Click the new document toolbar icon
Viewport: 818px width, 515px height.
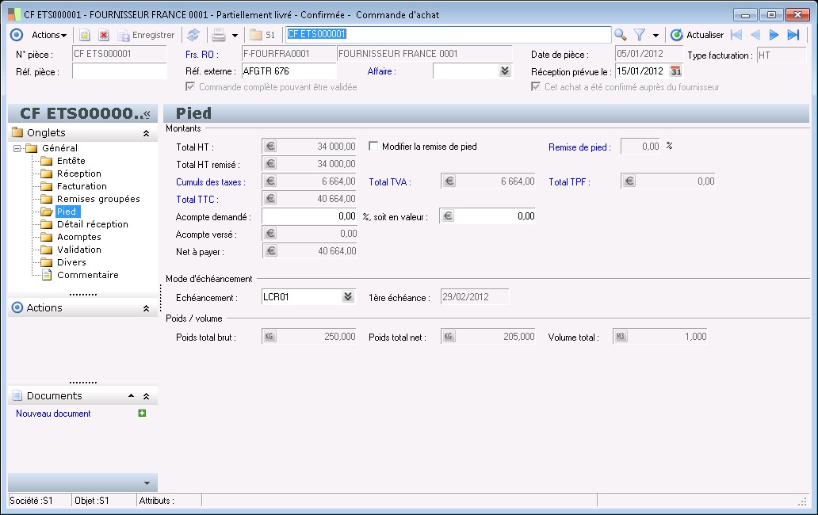click(85, 35)
